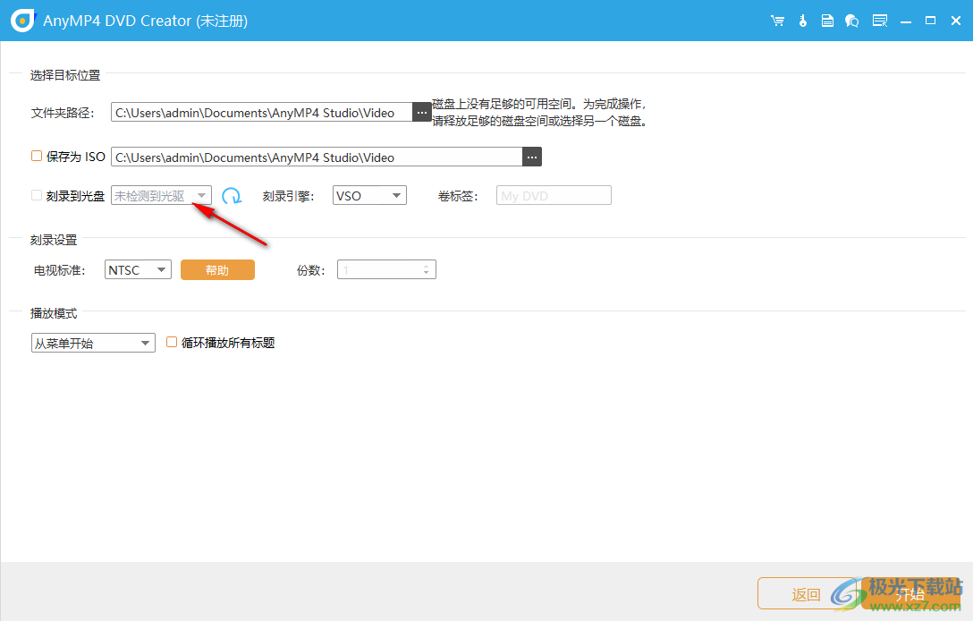Maximize the AnyMP4 DVD Creator window

(930, 21)
